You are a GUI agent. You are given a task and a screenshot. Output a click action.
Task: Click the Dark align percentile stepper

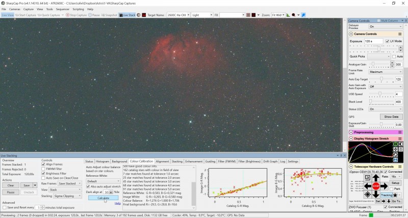[111, 192]
